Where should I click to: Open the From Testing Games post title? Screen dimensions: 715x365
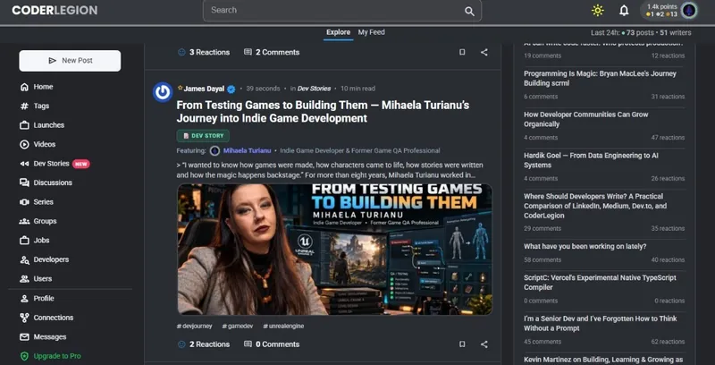coord(323,112)
